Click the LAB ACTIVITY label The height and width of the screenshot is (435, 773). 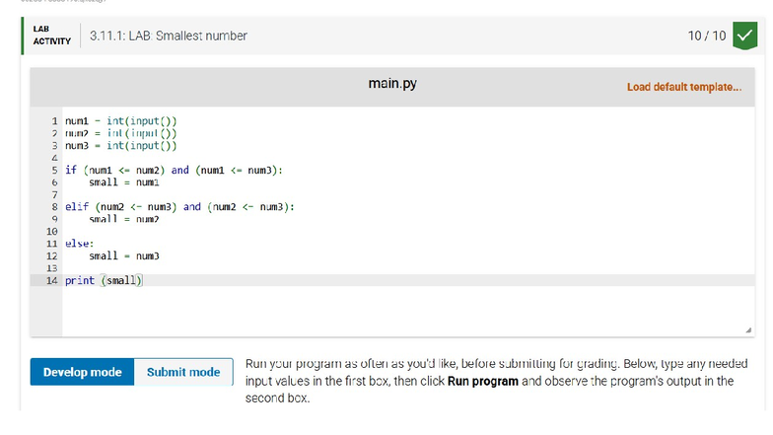[x=51, y=36]
